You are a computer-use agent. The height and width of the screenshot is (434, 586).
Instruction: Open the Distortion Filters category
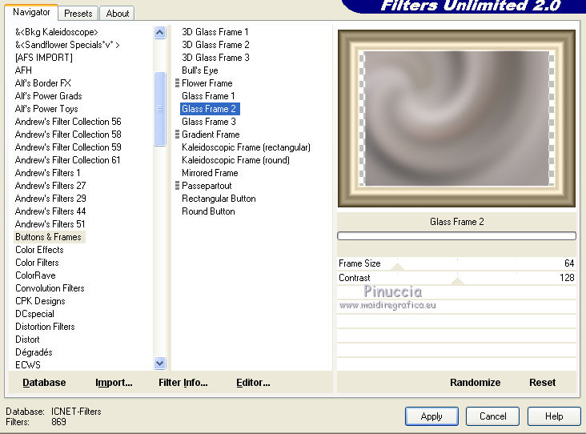click(45, 327)
